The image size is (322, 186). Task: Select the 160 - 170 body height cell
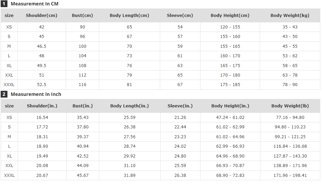(230, 56)
